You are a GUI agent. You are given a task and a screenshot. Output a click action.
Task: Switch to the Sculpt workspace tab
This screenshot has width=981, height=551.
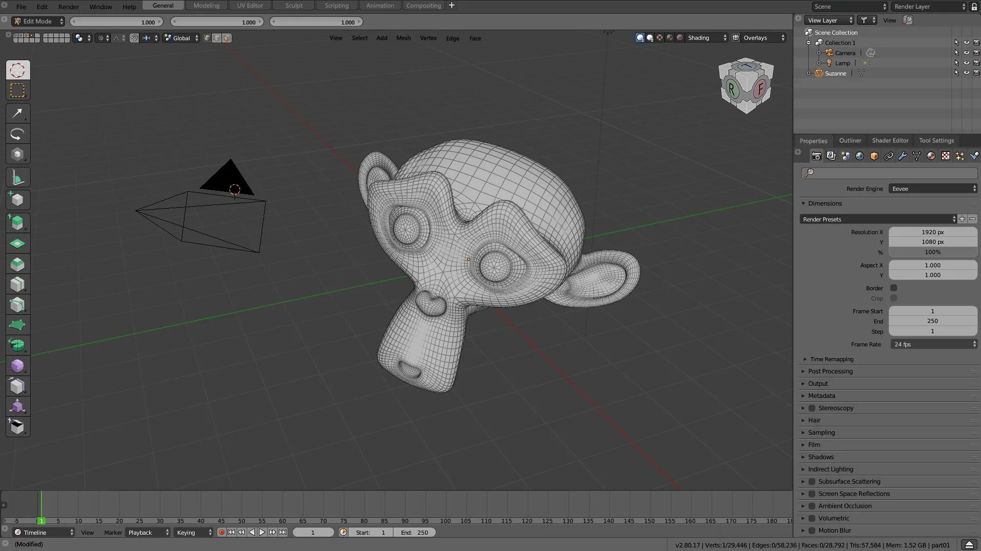coord(294,6)
